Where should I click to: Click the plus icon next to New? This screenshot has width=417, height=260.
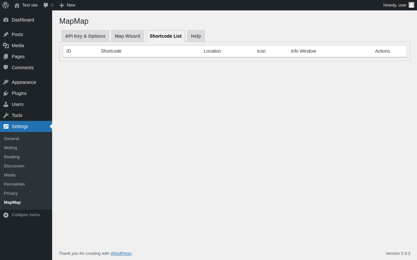point(62,5)
